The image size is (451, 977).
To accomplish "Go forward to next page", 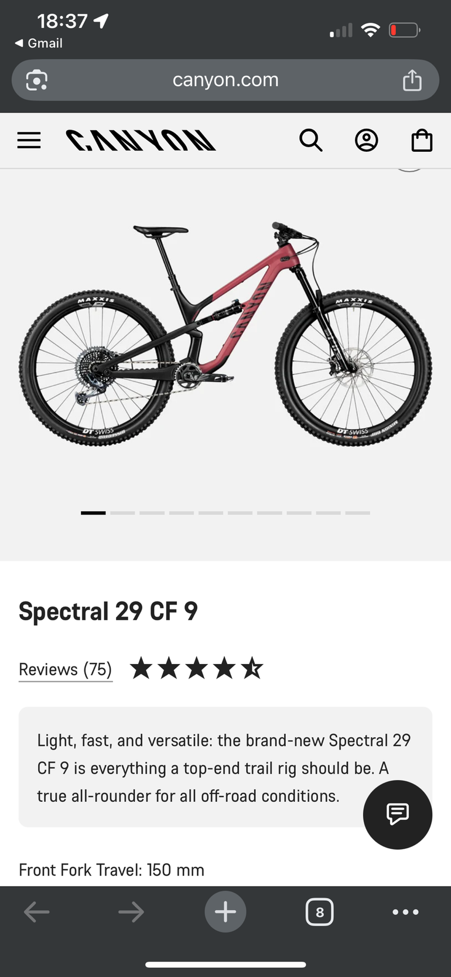I will 131,912.
